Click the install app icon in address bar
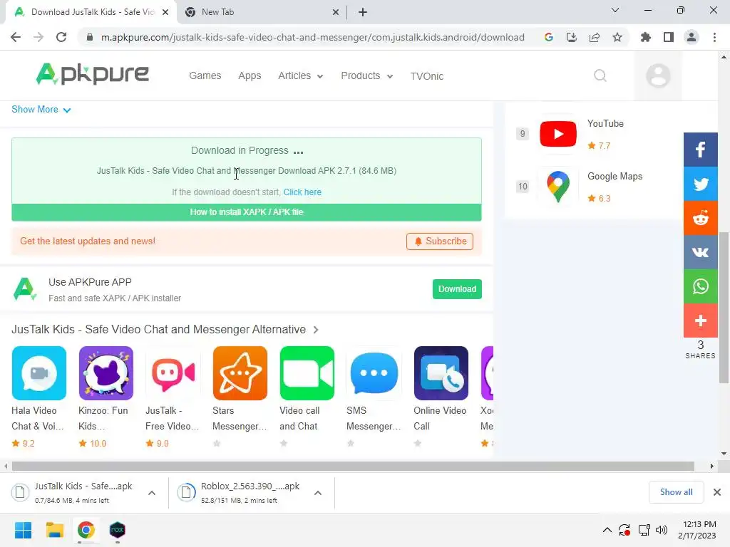The image size is (730, 547). (572, 37)
